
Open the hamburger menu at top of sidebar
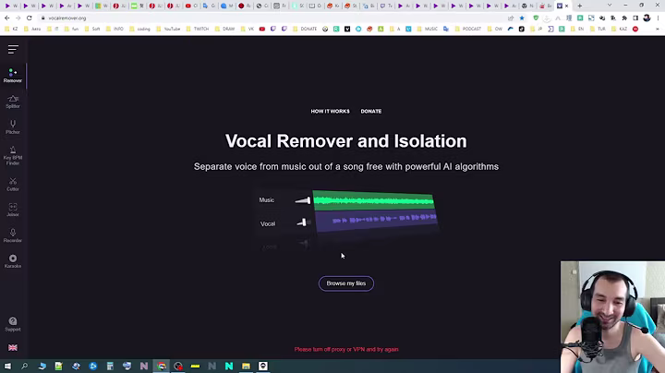click(13, 49)
